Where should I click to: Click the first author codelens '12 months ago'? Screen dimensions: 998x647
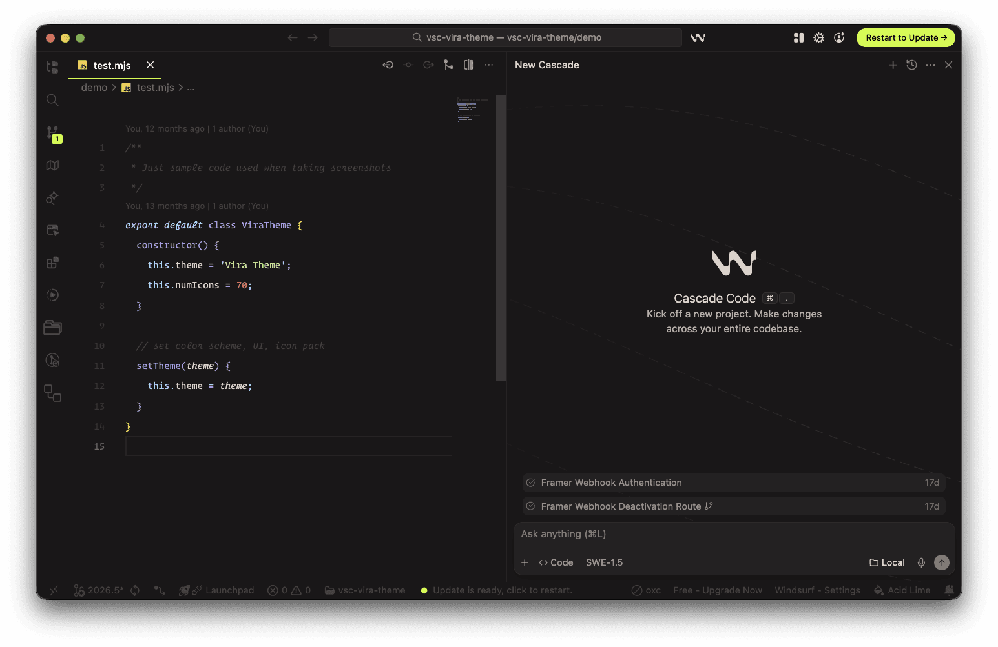tap(197, 129)
